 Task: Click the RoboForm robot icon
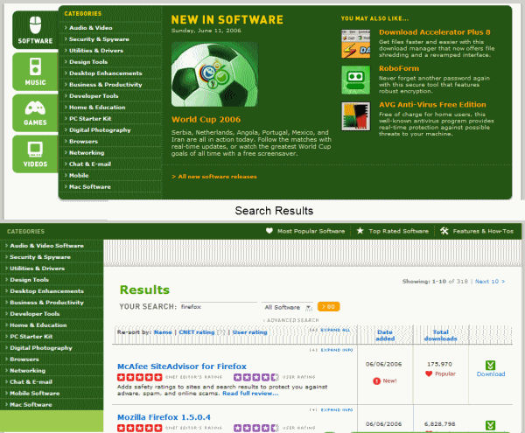pos(355,80)
